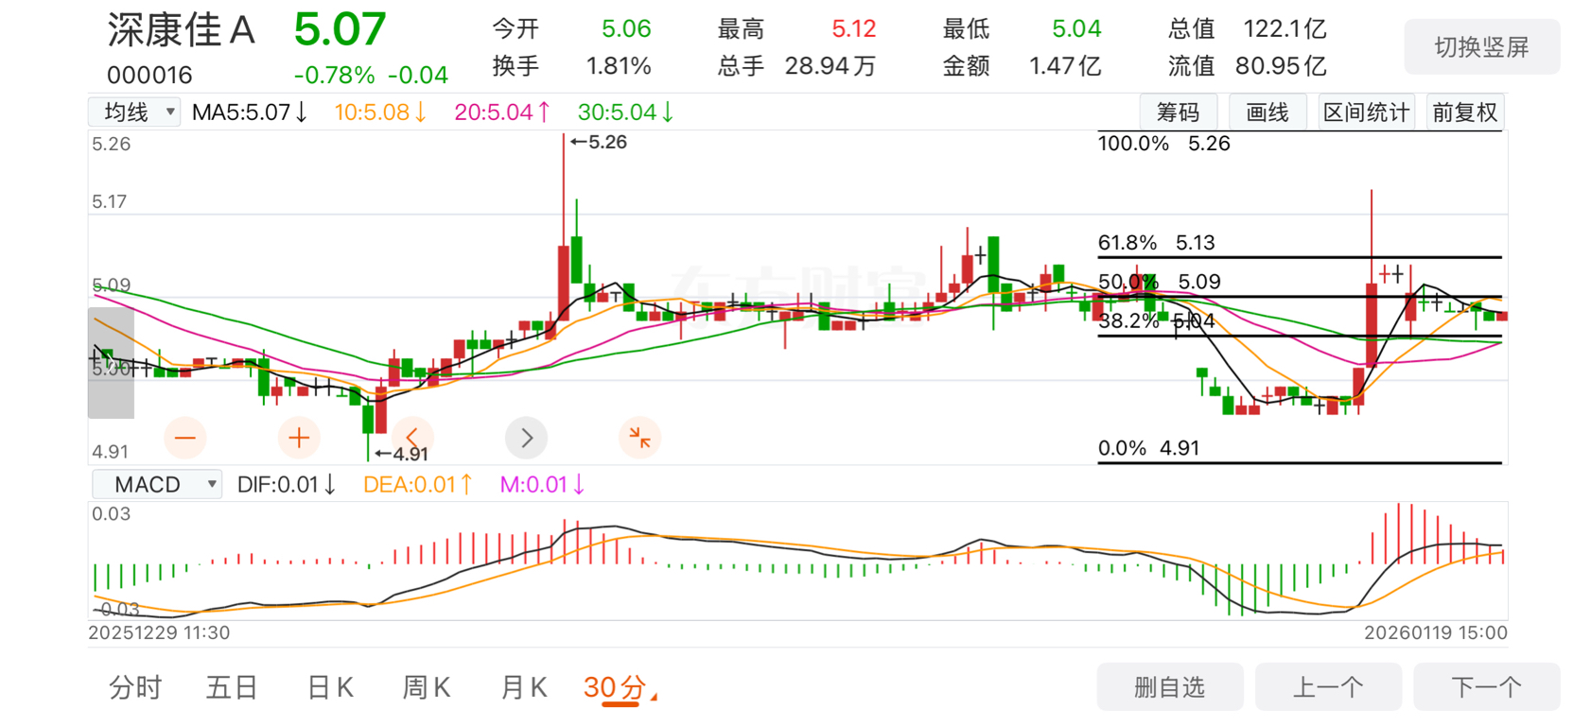Go to previous stock with 上一个

coord(1328,687)
